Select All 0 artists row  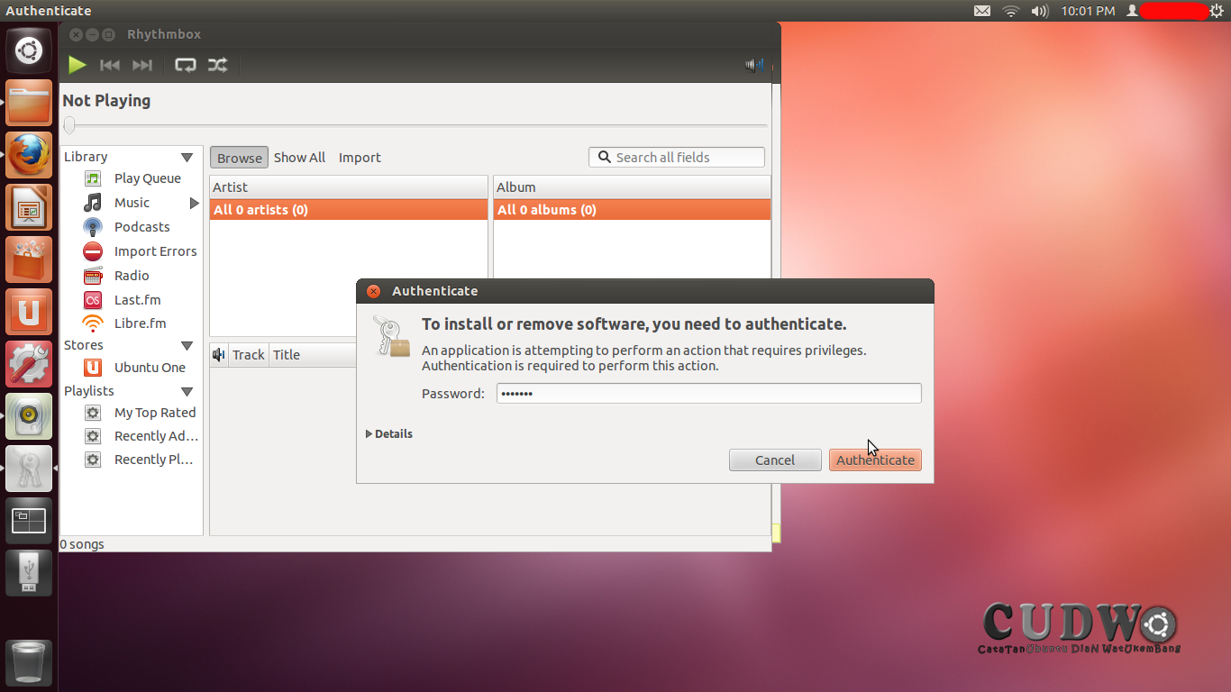pos(349,210)
